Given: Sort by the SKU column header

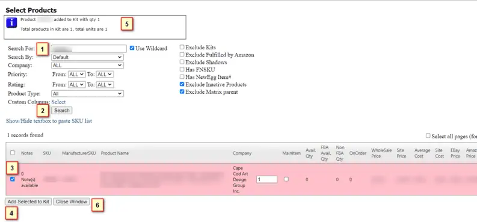Looking at the screenshot, I should 47,153.
